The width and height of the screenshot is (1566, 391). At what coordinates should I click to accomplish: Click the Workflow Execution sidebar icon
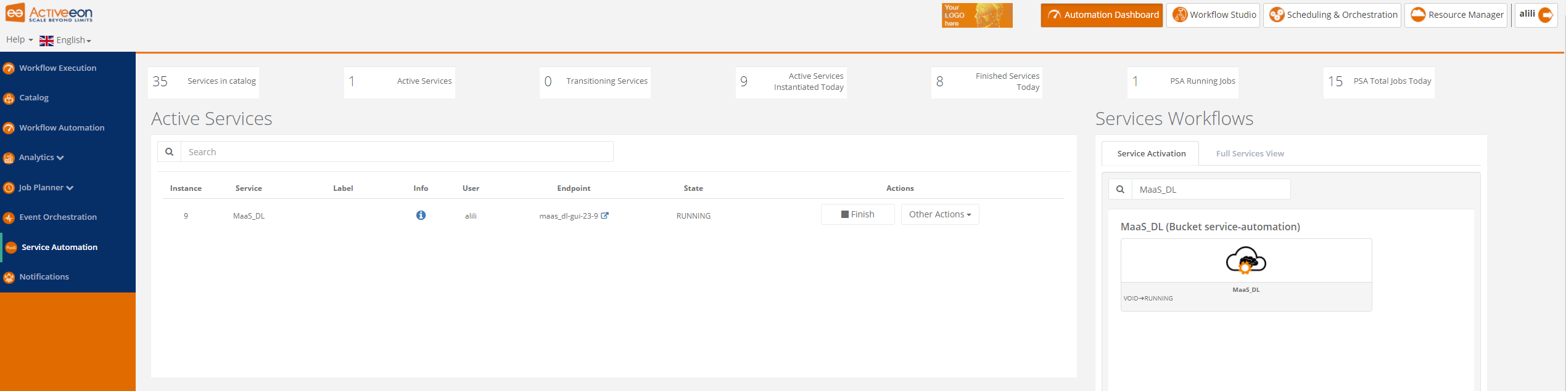pos(9,68)
